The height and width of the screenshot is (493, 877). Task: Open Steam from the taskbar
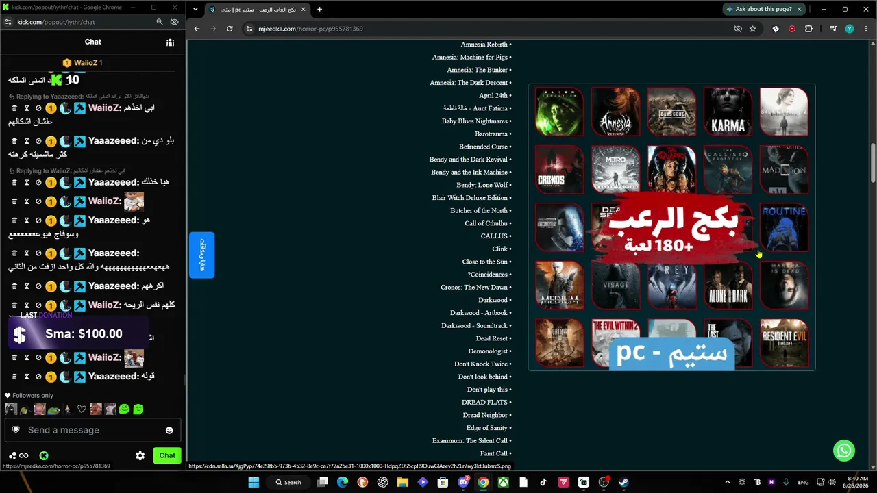click(623, 482)
